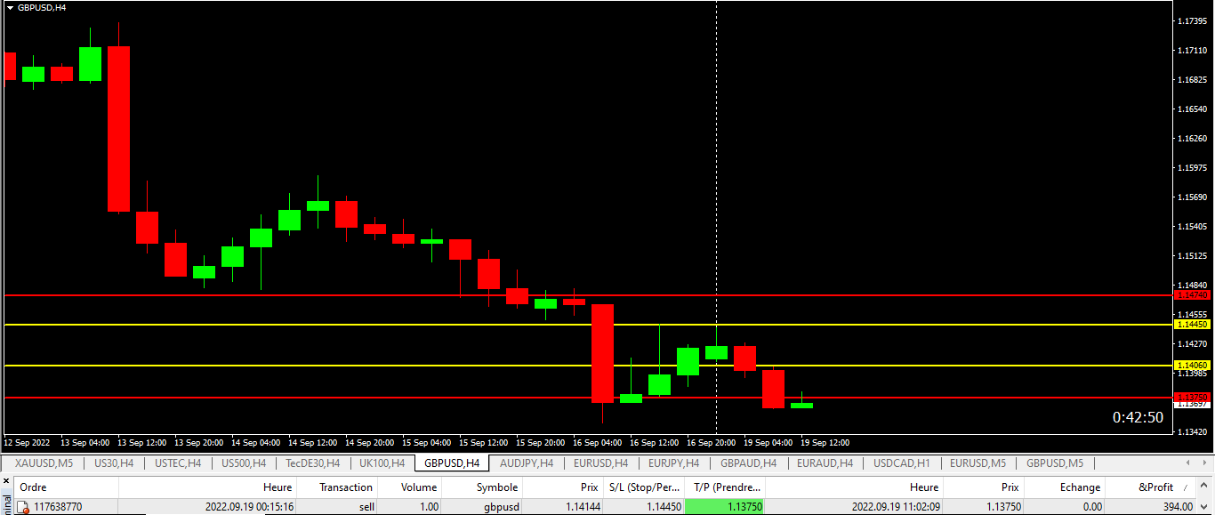
Task: Close the terminal panel with the X icon
Action: coord(7,481)
